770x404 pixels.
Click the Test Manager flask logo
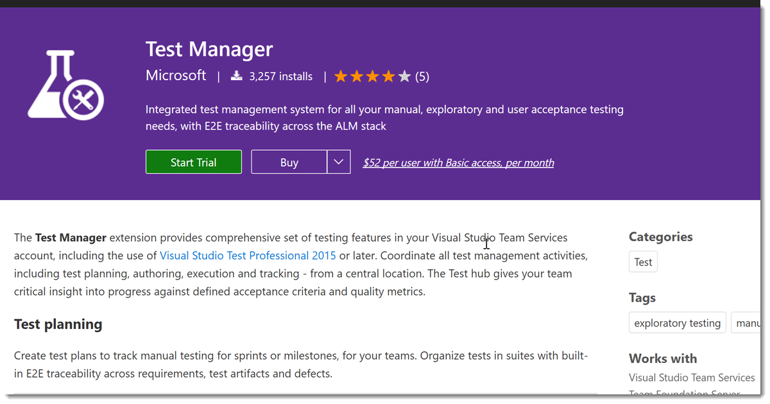[x=65, y=85]
